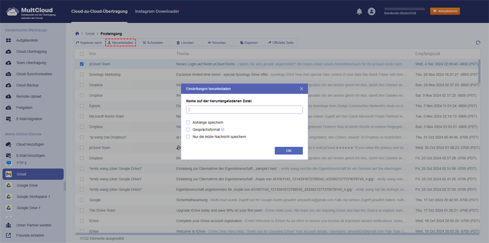Click the Google Drive logo icon
This screenshot has width=489, height=243.
[x=9, y=186]
